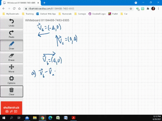This screenshot has height=121, width=162.
Task: Open the My Bookmarks folder
Action: coord(11,14)
